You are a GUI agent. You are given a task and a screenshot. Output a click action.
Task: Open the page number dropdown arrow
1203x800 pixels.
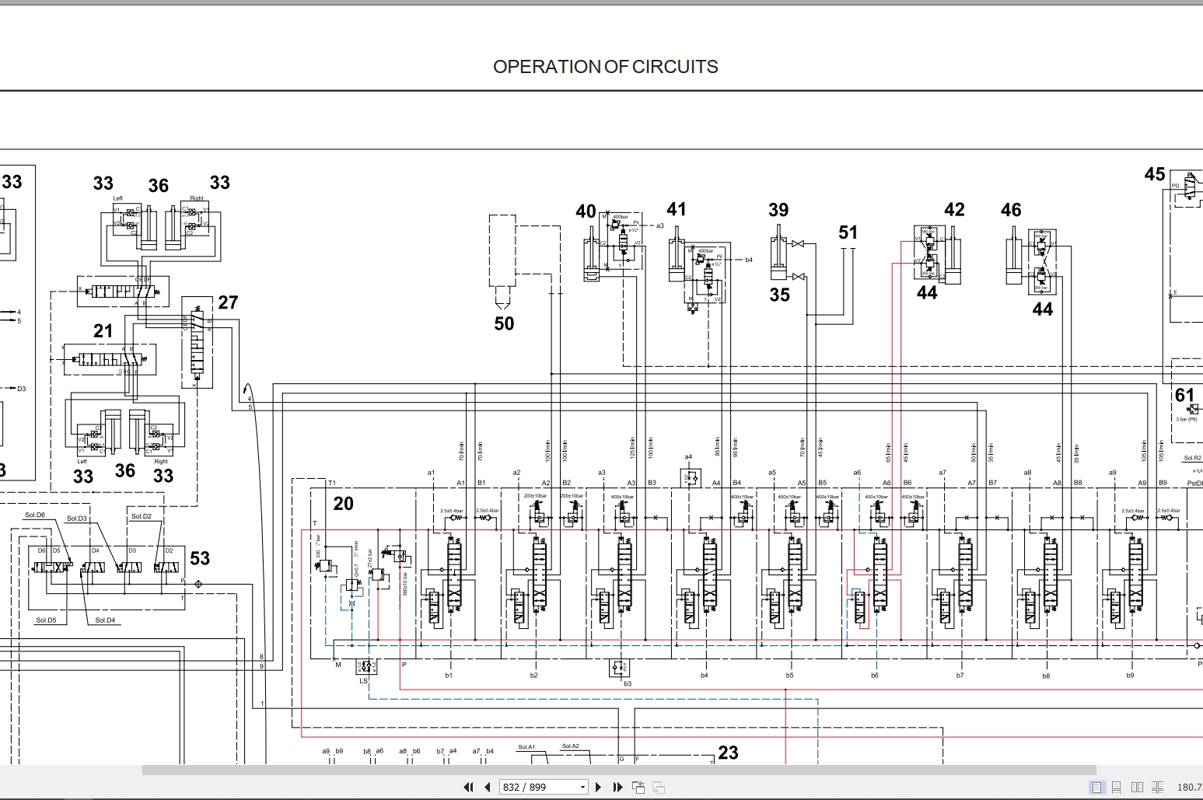(582, 788)
